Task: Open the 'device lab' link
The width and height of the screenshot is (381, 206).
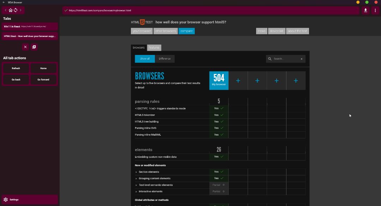Action: coord(277,31)
